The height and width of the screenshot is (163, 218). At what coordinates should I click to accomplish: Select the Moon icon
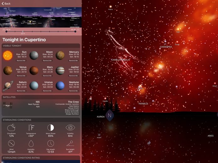click(34, 55)
